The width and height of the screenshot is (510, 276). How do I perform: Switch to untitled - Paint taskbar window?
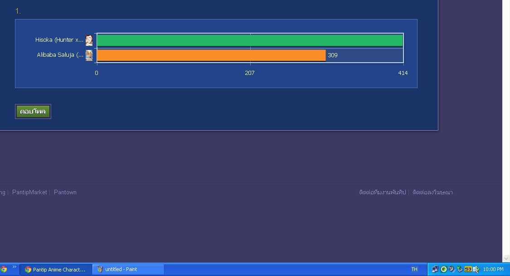point(128,269)
